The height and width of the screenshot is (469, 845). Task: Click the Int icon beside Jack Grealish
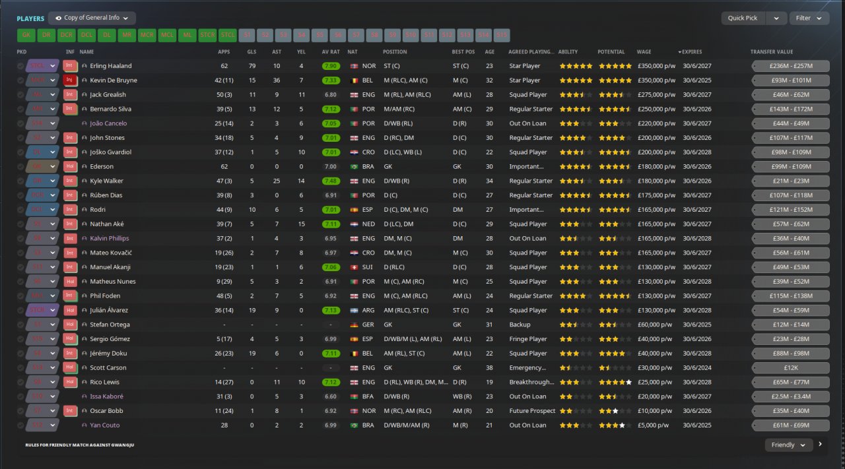(x=70, y=95)
